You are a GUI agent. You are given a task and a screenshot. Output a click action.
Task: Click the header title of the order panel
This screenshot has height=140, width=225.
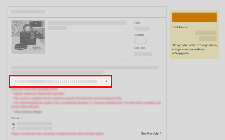pos(28,12)
